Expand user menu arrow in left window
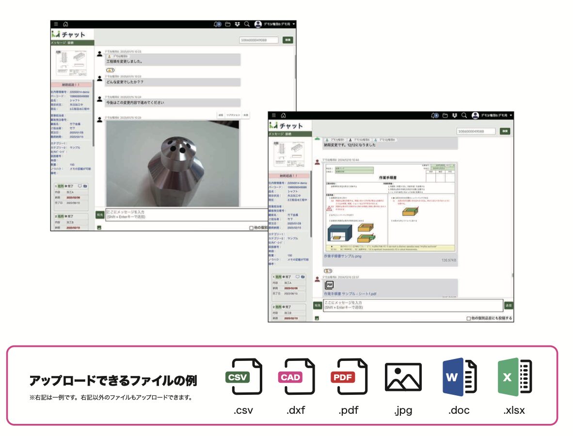 [294, 24]
